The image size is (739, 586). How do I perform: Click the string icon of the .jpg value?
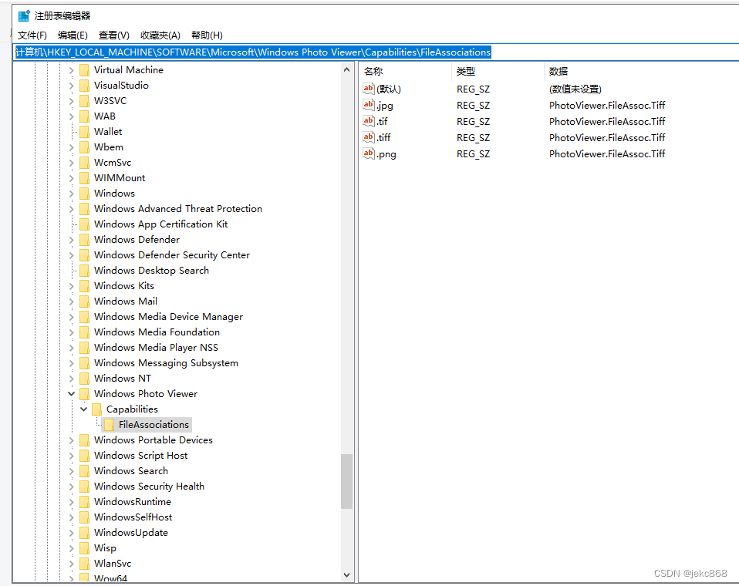[x=369, y=105]
